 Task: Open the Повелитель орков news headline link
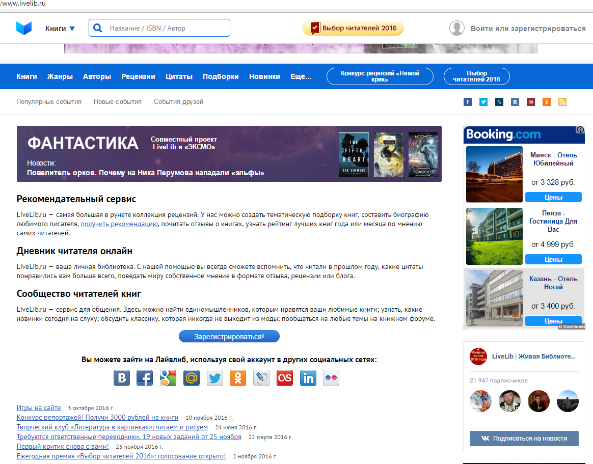[x=146, y=173]
